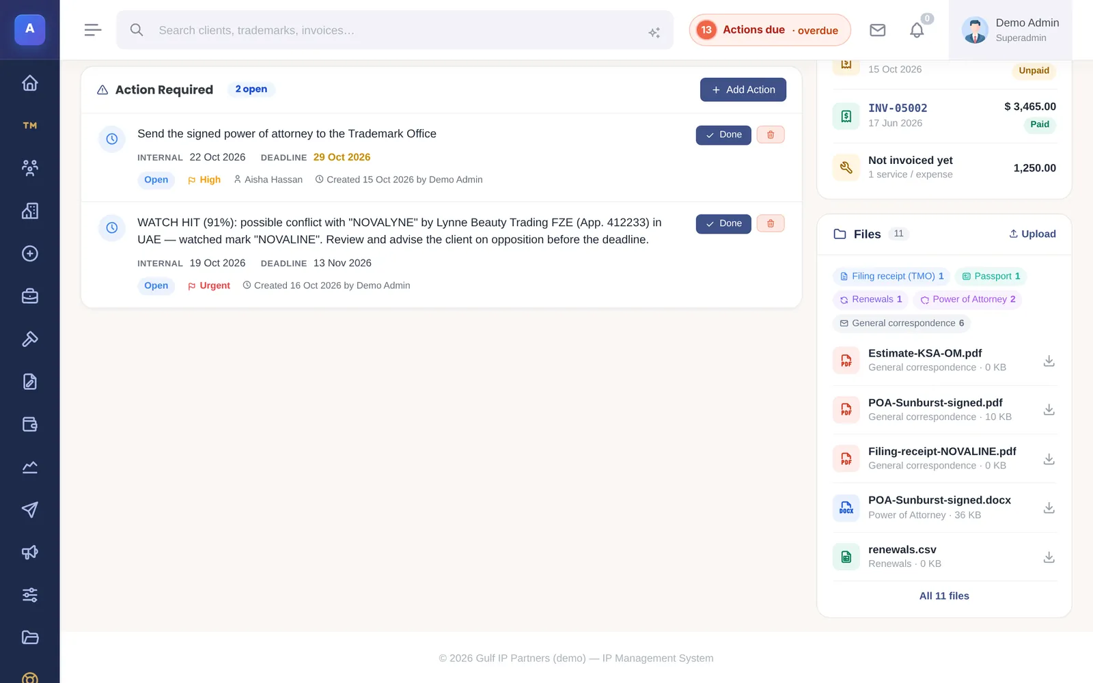Click the Add Action button
This screenshot has height=683, width=1093.
(743, 89)
